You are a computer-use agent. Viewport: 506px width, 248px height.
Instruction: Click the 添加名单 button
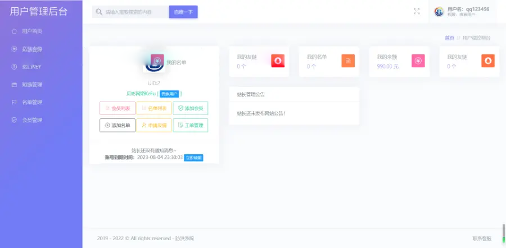[118, 126]
